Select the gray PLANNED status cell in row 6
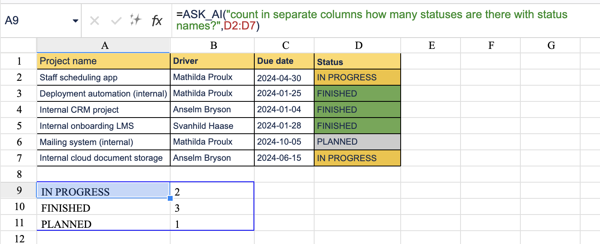 coord(357,142)
